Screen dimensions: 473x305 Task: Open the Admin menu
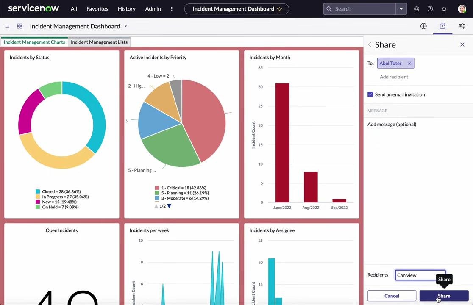(x=153, y=9)
